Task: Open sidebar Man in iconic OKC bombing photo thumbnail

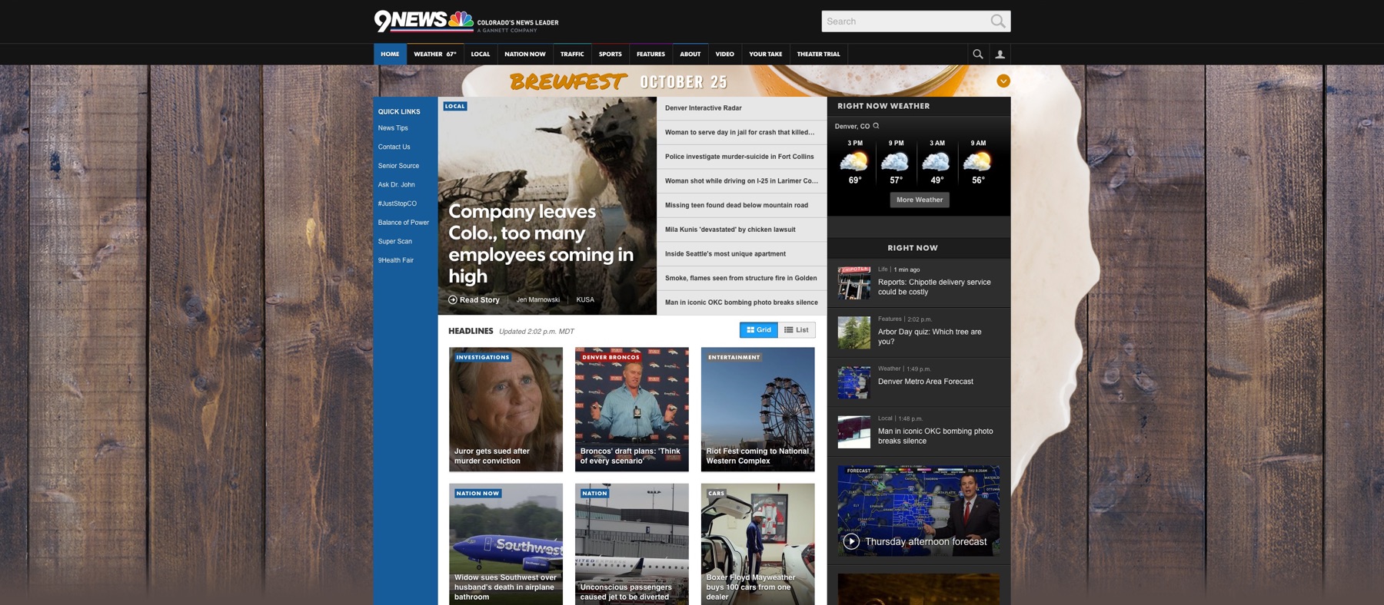Action: (854, 431)
